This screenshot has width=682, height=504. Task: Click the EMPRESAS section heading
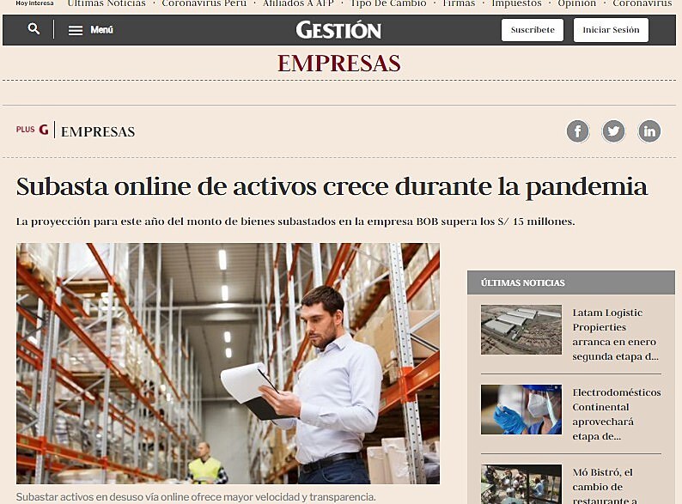point(338,64)
